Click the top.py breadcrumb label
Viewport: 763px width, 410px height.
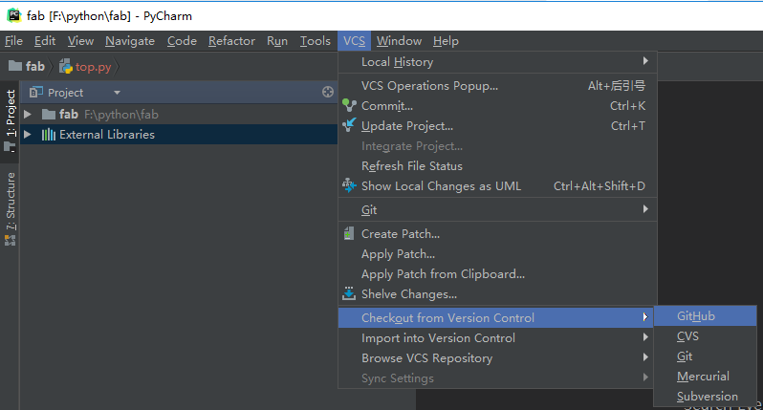pyautogui.click(x=94, y=67)
